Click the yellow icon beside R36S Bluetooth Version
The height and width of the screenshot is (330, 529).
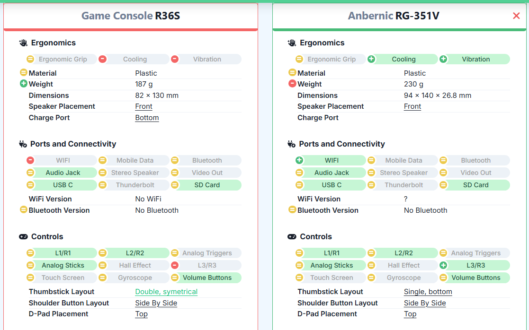click(x=23, y=209)
